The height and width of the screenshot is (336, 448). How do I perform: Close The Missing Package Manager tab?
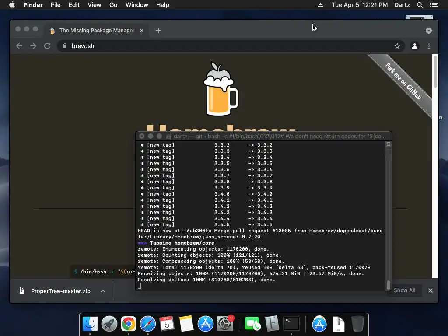(x=142, y=31)
